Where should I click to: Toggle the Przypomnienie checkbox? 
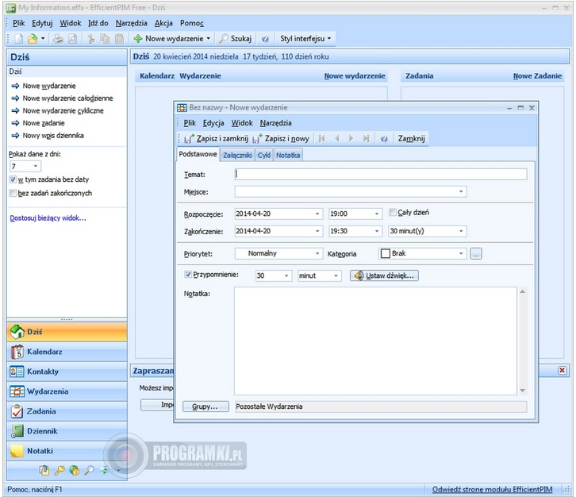(188, 275)
